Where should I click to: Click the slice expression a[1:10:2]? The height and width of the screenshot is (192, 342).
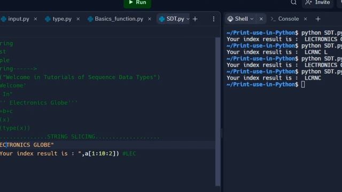pyautogui.click(x=102, y=154)
